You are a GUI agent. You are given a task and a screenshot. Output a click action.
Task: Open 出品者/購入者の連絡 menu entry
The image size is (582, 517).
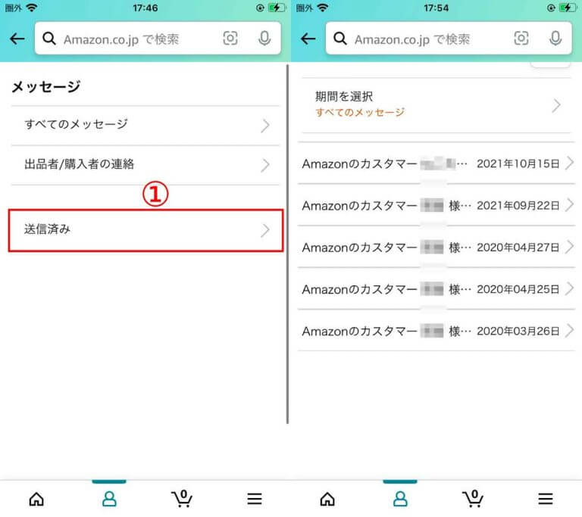coord(145,164)
